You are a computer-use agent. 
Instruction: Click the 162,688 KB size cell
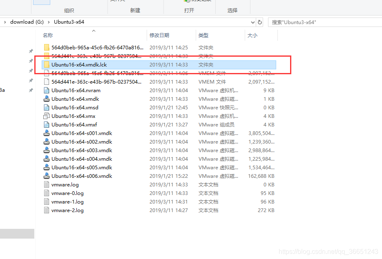point(261,176)
